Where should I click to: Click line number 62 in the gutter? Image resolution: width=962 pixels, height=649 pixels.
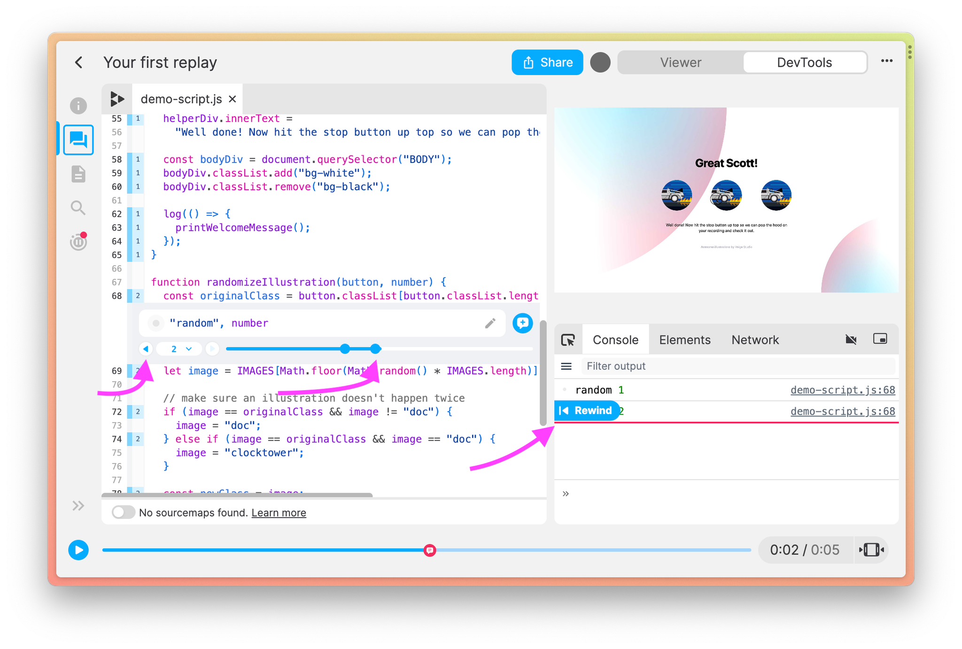[116, 214]
